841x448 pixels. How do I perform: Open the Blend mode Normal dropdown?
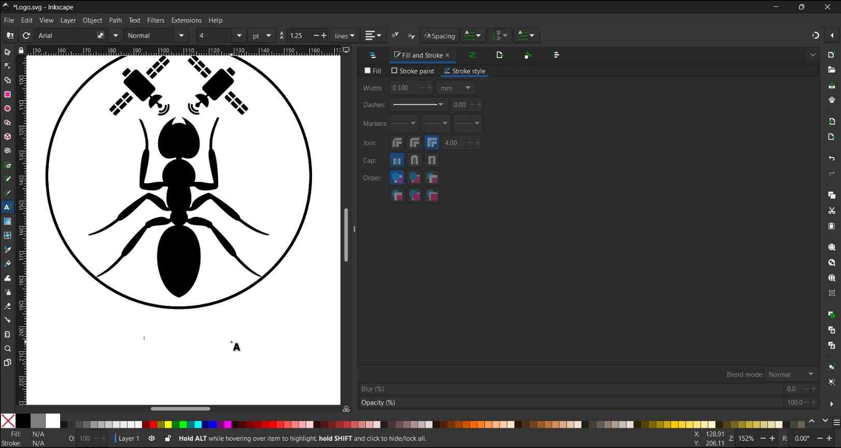click(x=791, y=374)
